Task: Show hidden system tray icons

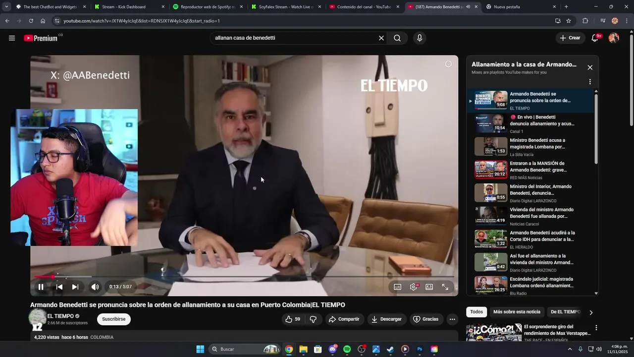Action: coord(570,349)
